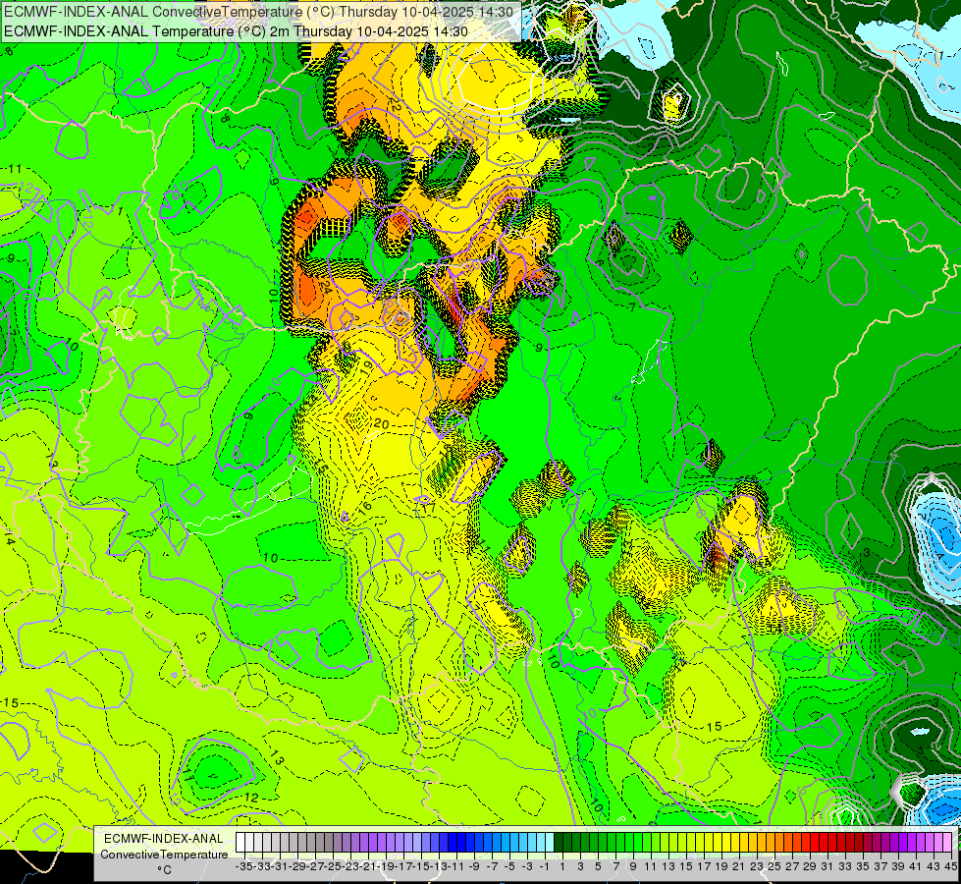Click the 21 value on the legend scale

click(x=738, y=865)
